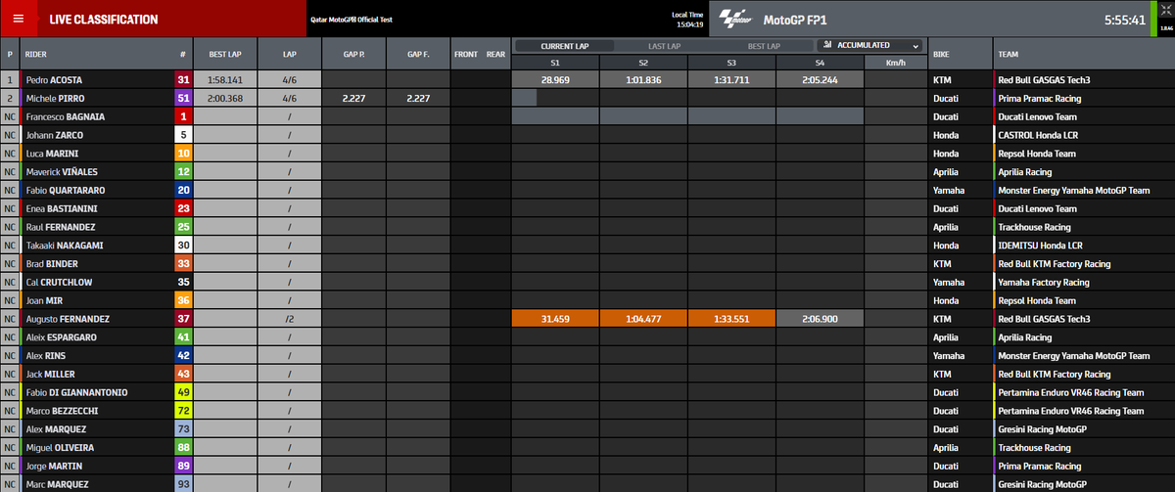Click the BEST LAP column header

[225, 55]
